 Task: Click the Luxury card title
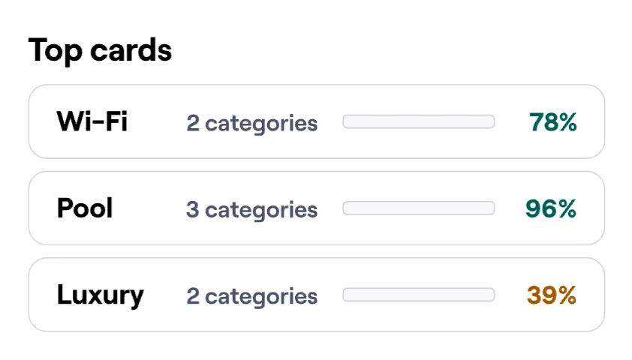pyautogui.click(x=100, y=295)
